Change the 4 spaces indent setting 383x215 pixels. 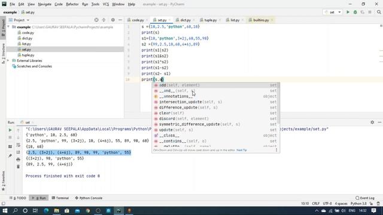(341, 204)
